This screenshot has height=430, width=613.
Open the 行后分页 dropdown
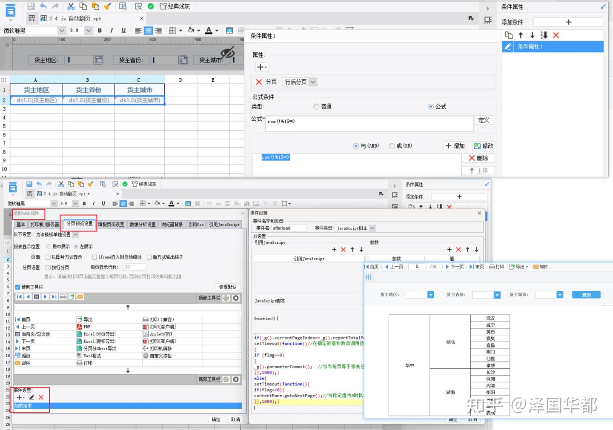[313, 82]
